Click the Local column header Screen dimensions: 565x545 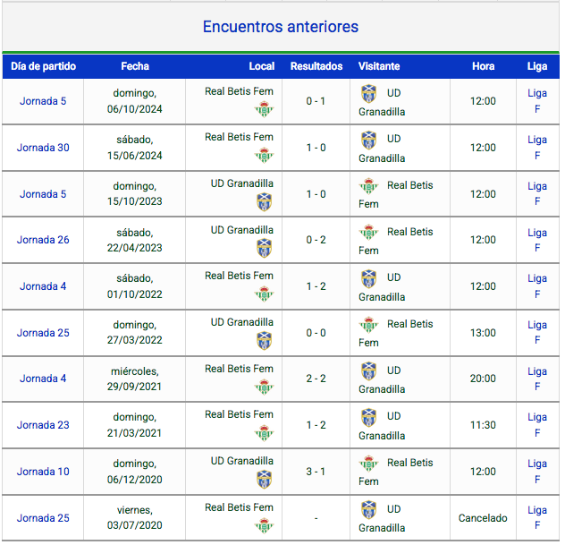(x=264, y=67)
